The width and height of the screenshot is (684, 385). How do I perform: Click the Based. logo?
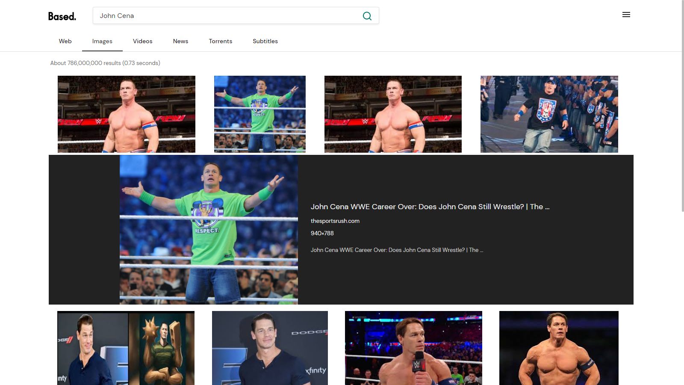click(x=62, y=16)
